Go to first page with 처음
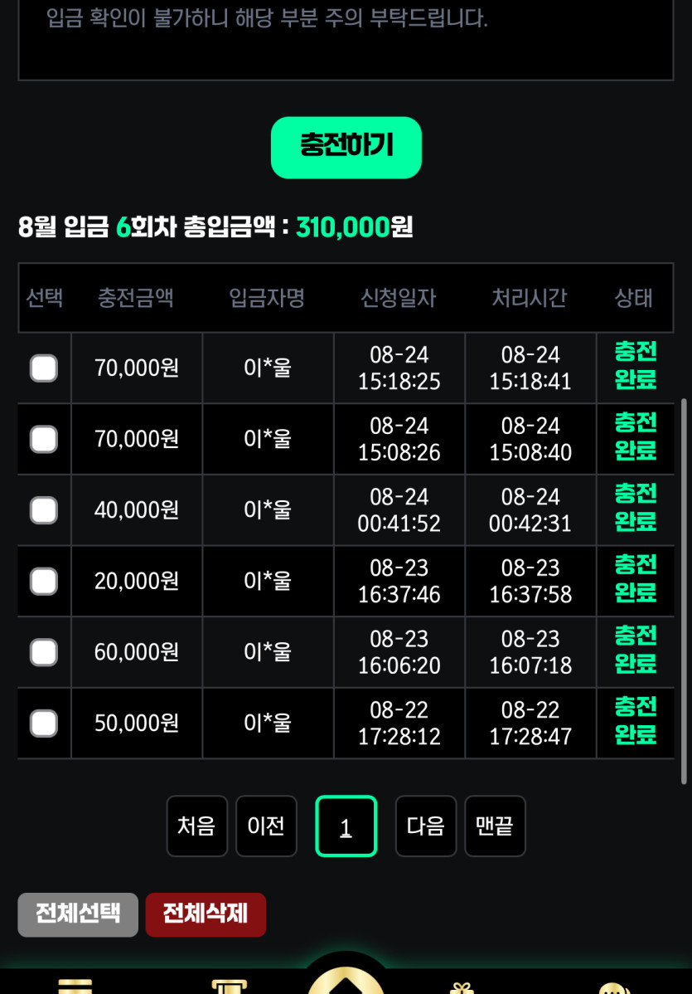This screenshot has height=994, width=692. (x=196, y=826)
